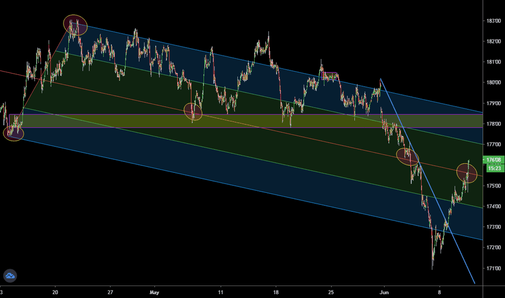Click the Jun label on time axis
The image size is (505, 298).
click(x=384, y=293)
